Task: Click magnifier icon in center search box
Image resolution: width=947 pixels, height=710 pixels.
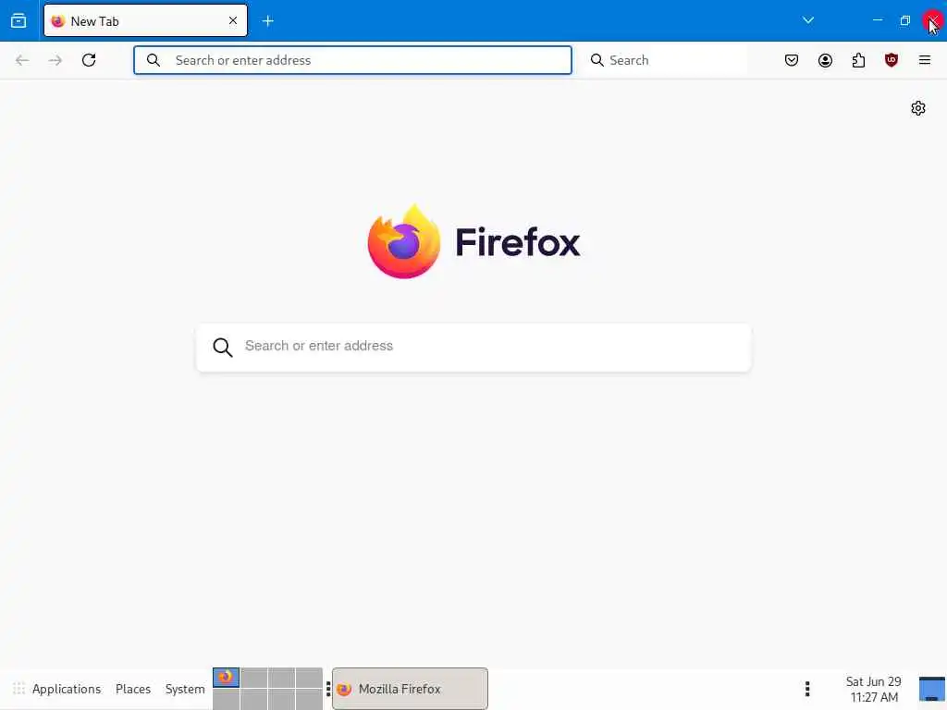Action: (222, 348)
